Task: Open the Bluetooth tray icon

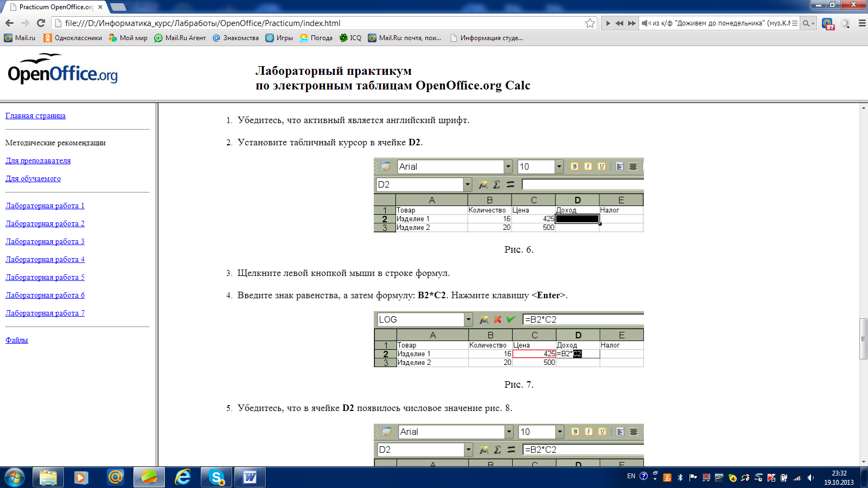Action: tap(680, 478)
